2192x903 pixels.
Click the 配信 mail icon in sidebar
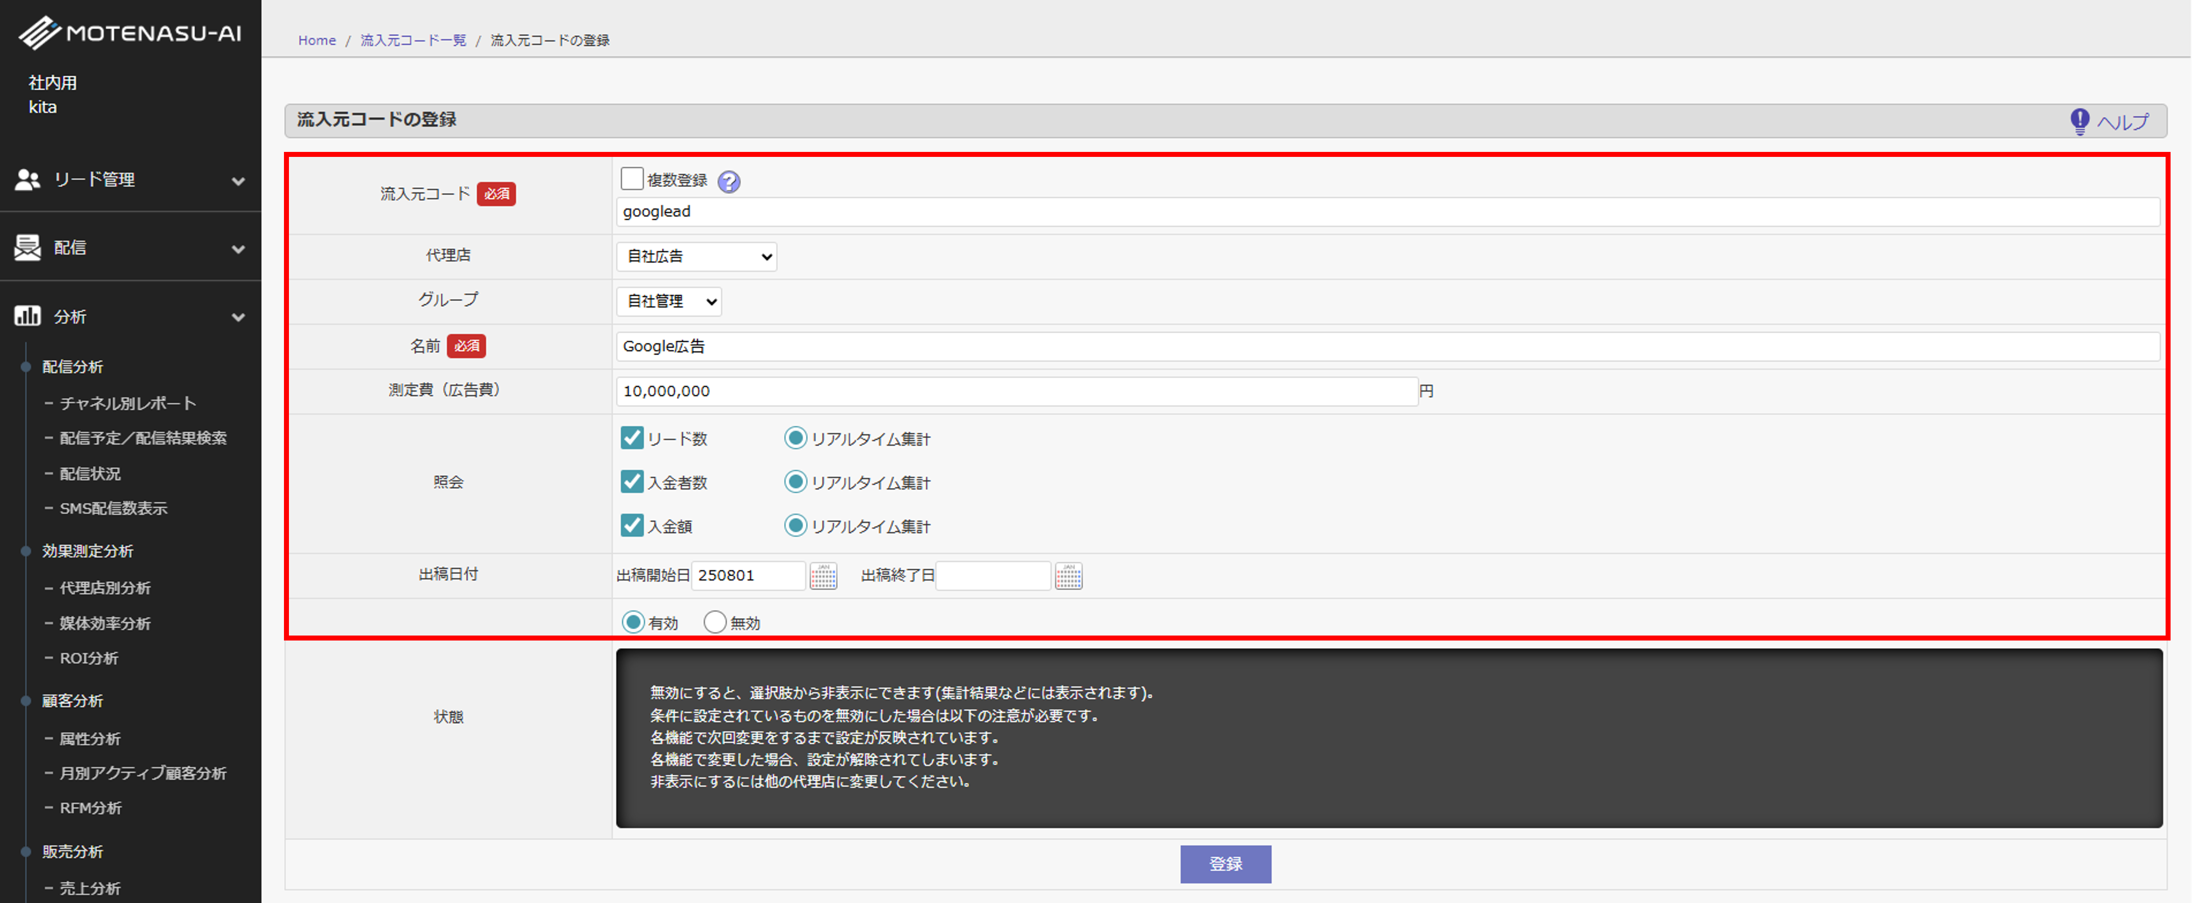(x=27, y=248)
